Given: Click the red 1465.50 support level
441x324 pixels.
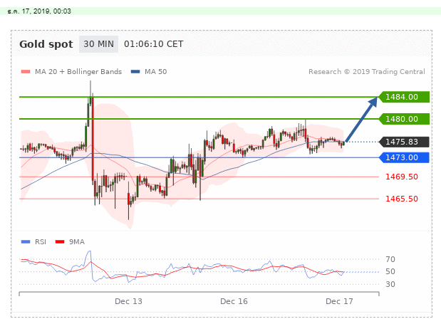Looking at the screenshot, I should [x=402, y=199].
